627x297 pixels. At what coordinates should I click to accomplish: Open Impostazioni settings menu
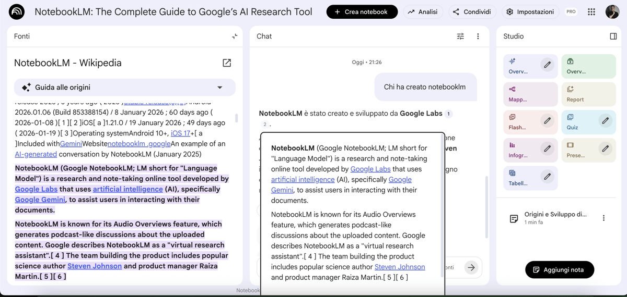pos(530,12)
